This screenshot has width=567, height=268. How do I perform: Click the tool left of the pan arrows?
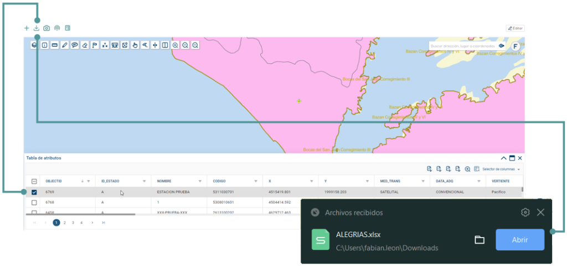pos(145,45)
